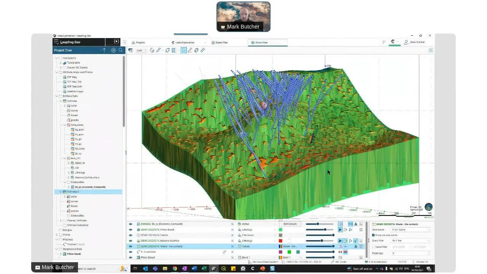The height and width of the screenshot is (274, 487).
Task: Click the red colour swatch for Massive Sulphide
Action: (x=280, y=241)
